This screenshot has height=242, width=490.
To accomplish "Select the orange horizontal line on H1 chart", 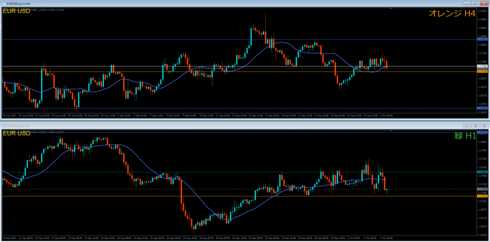I will [x=239, y=196].
